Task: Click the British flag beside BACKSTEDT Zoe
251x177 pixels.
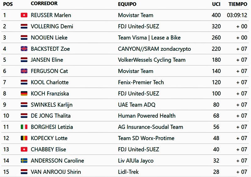Action: [x=24, y=49]
